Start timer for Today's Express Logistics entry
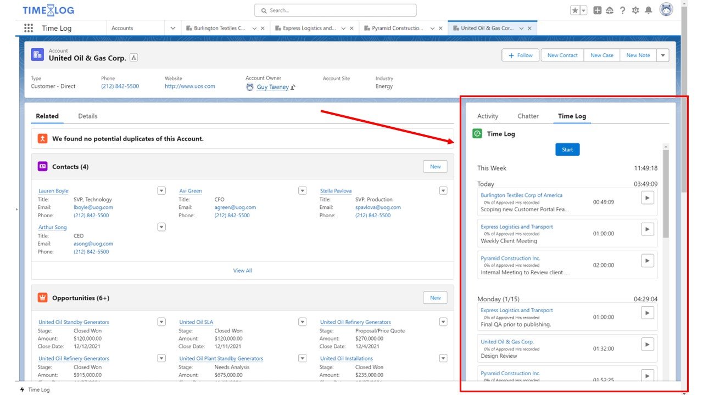 tap(648, 229)
